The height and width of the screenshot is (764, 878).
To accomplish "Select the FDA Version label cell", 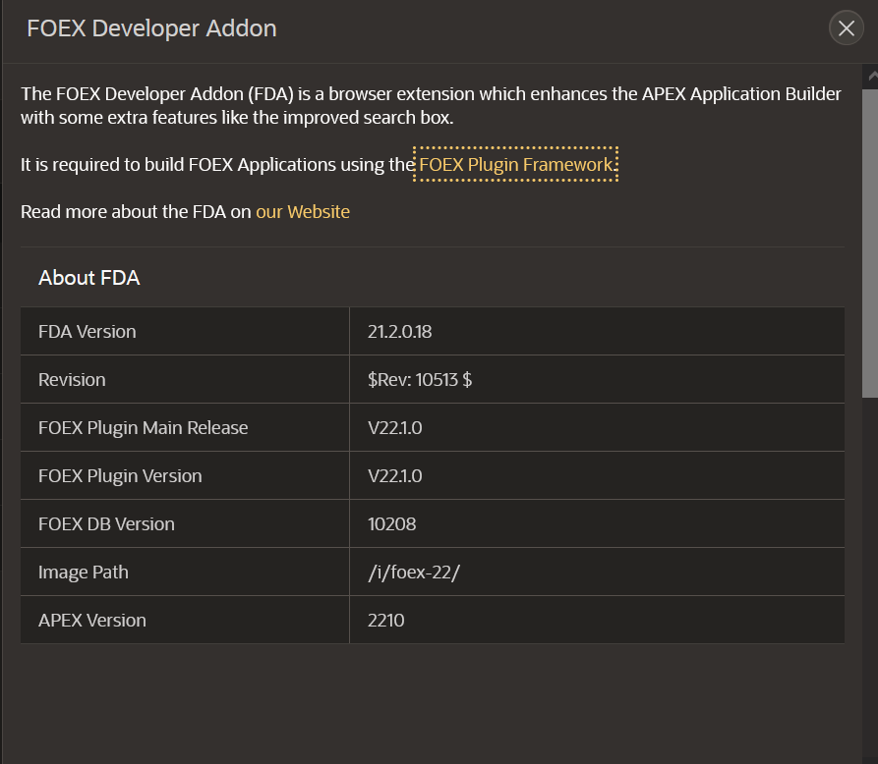I will point(88,332).
